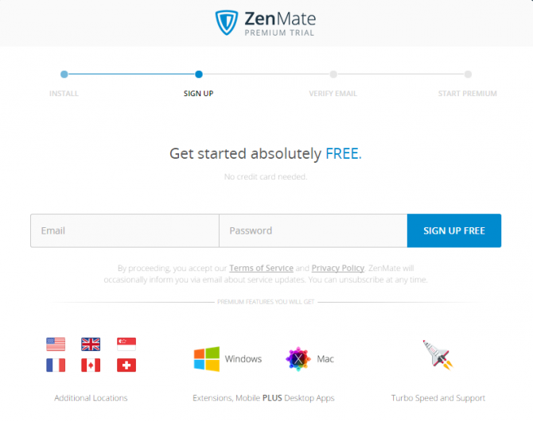This screenshot has height=421, width=533.
Task: Select the Singapore flag icon
Action: click(x=126, y=344)
